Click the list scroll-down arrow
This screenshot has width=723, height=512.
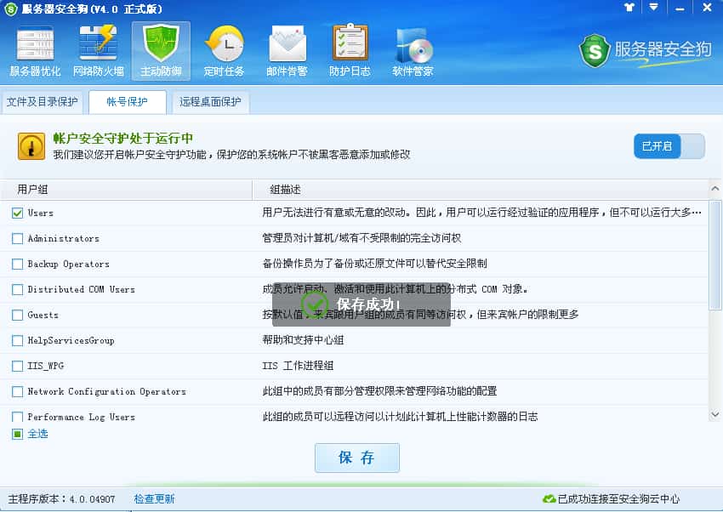pos(714,414)
